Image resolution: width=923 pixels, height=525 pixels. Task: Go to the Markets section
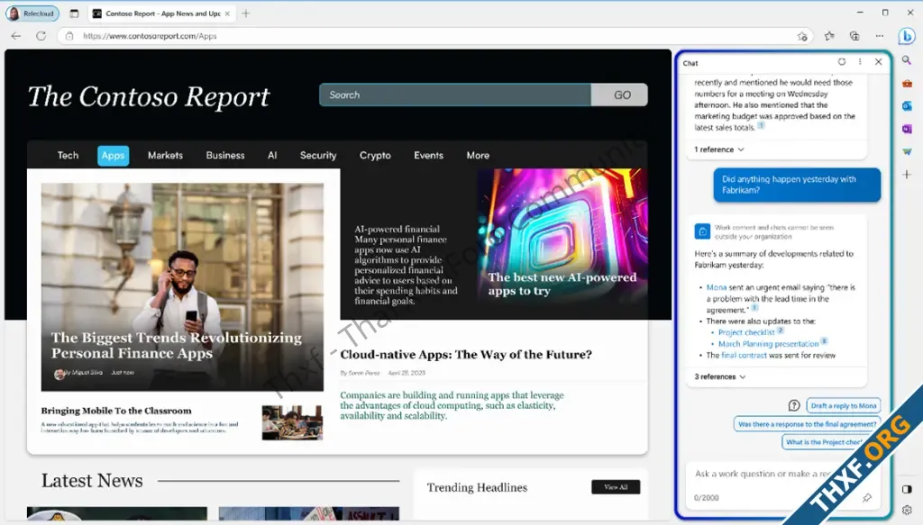166,155
